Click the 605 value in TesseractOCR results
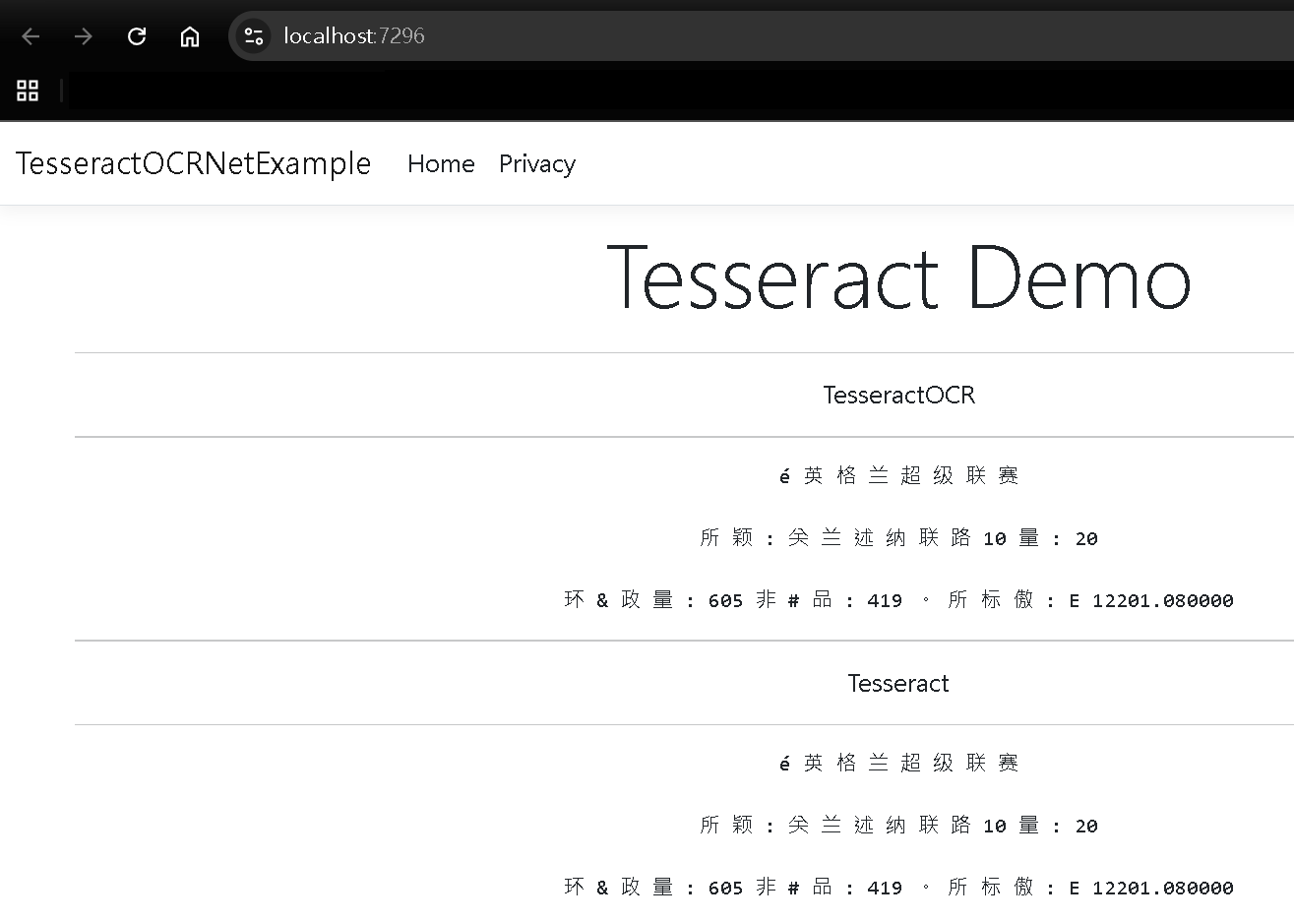Image resolution: width=1294 pixels, height=922 pixels. tap(725, 600)
